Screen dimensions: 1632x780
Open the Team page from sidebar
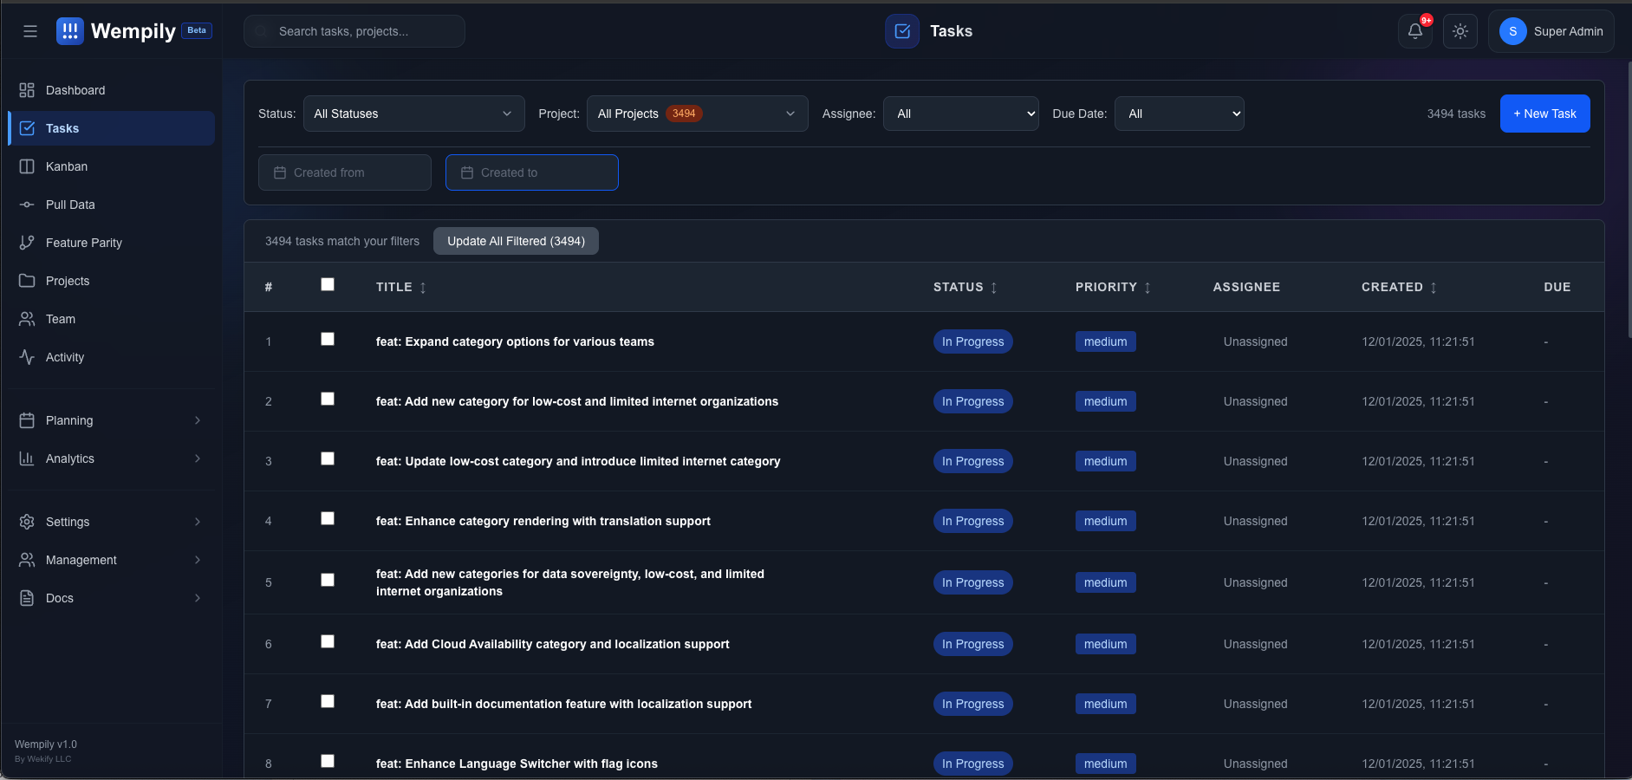[x=61, y=319]
